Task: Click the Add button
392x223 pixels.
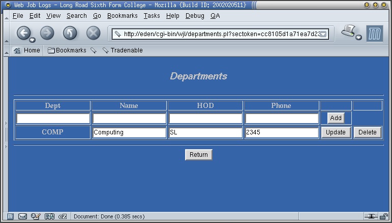Action: click(336, 118)
